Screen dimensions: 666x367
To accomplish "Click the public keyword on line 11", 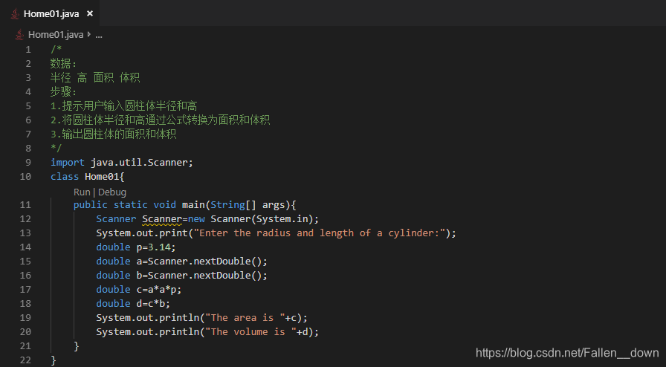I will pos(91,205).
